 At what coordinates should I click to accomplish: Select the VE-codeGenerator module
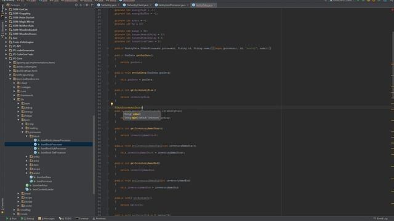coord(23,50)
